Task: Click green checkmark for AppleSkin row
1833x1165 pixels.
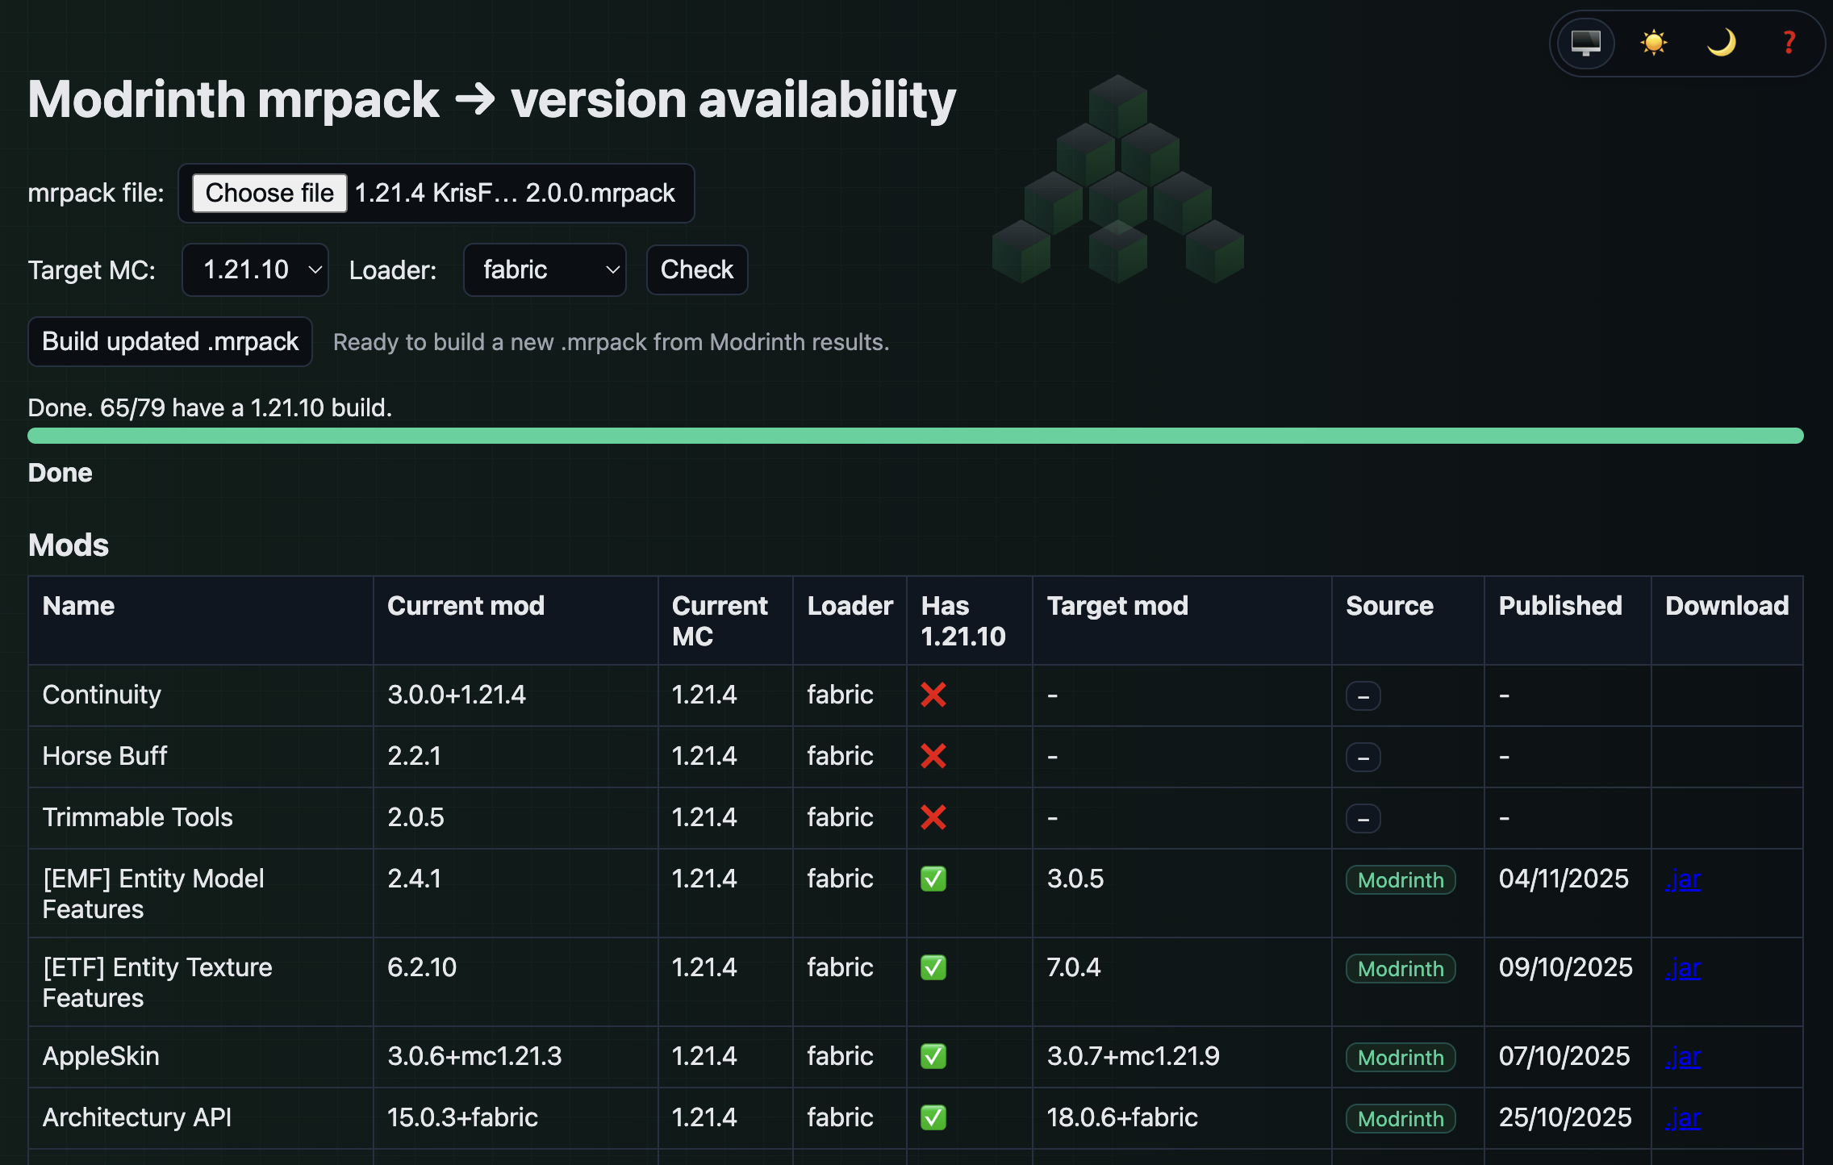Action: click(x=933, y=1056)
